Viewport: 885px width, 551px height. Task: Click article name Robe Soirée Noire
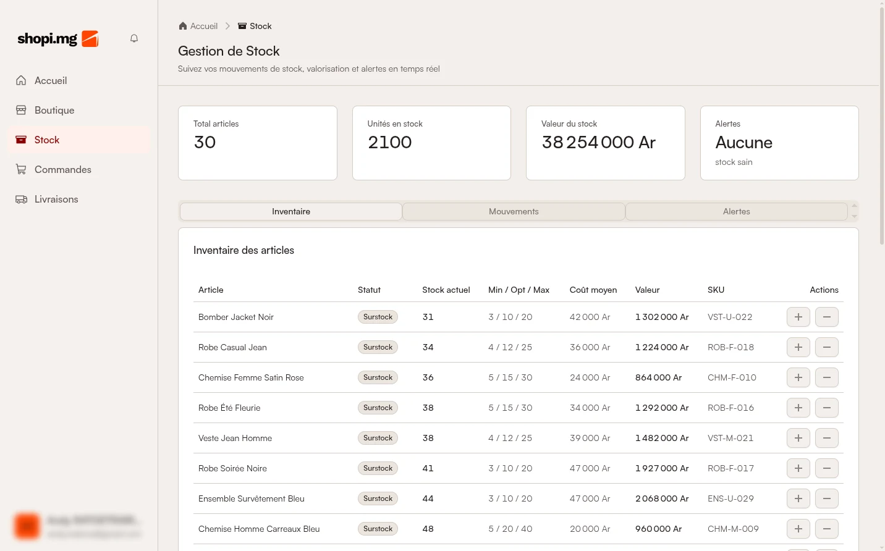coord(232,468)
